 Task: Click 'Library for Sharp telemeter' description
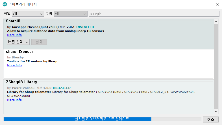click(x=29, y=92)
